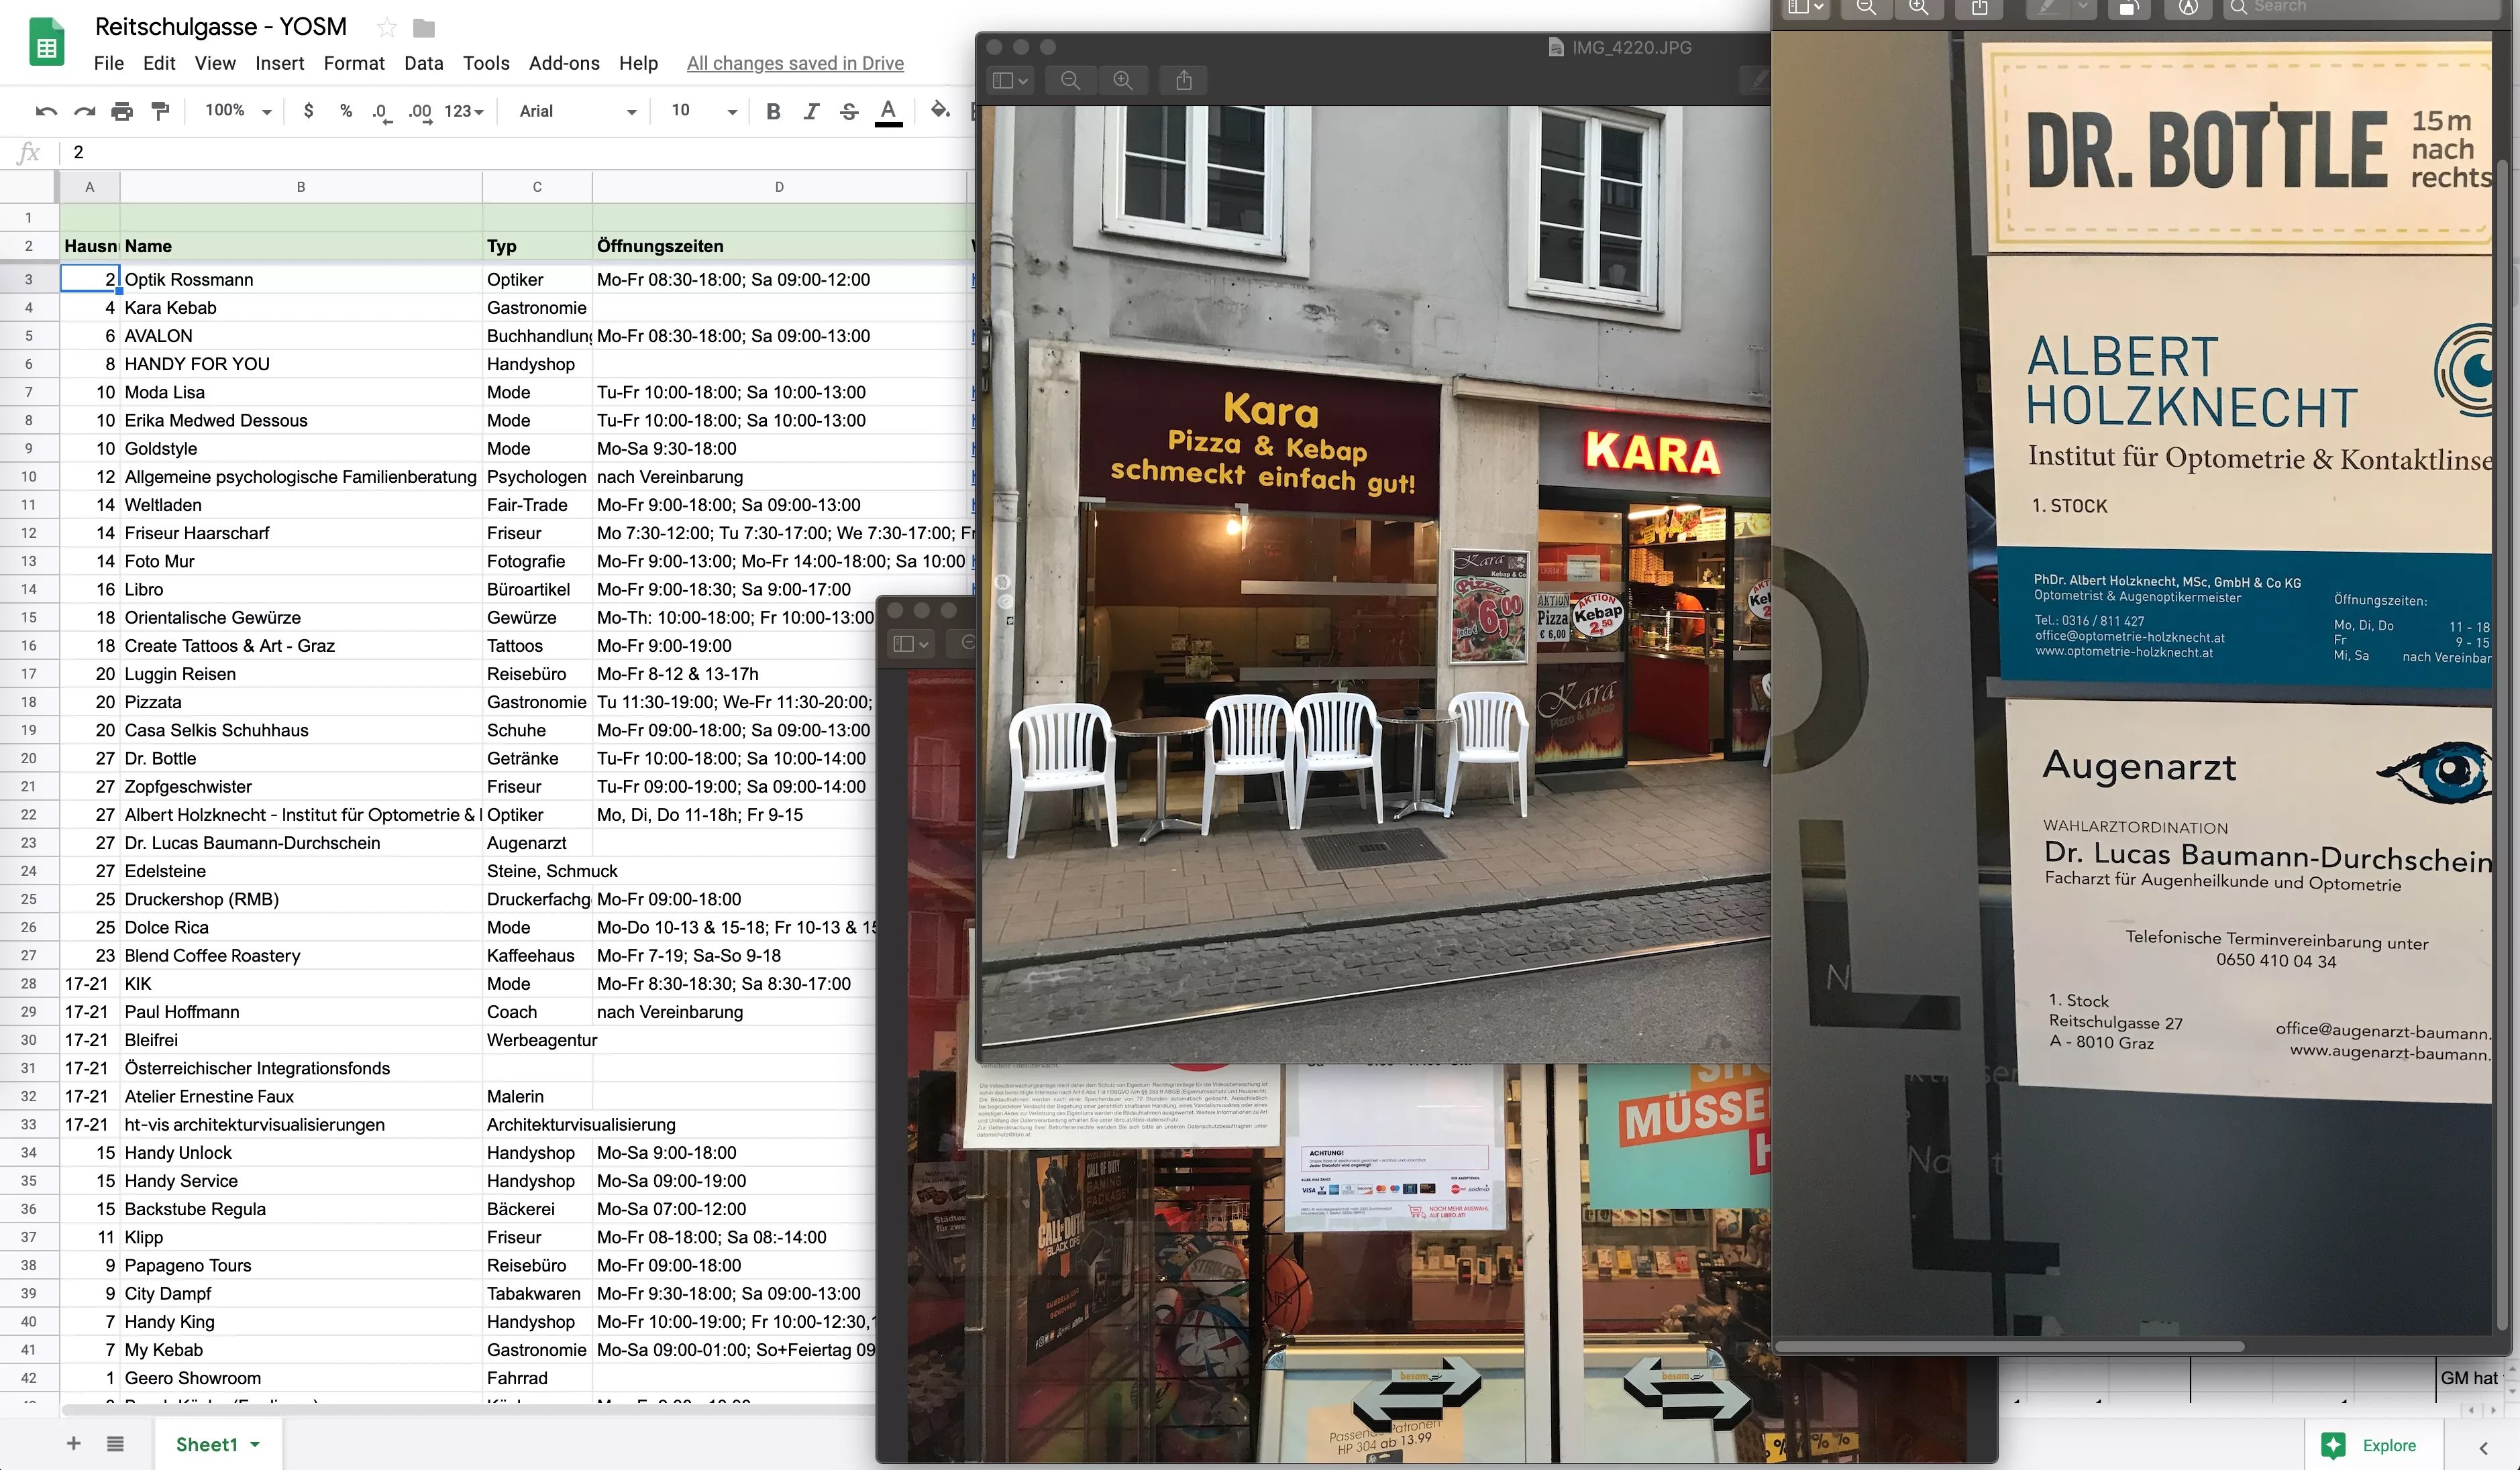The width and height of the screenshot is (2520, 1470).
Task: Print the spreadsheet with the printer icon
Action: (122, 111)
